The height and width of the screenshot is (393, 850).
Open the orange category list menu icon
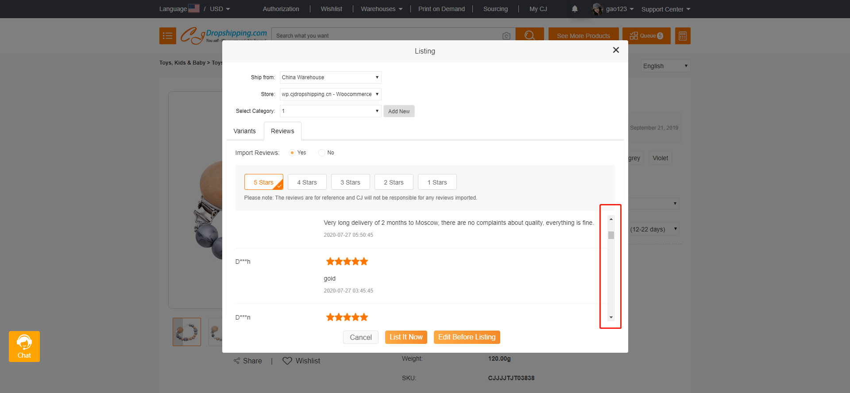168,36
